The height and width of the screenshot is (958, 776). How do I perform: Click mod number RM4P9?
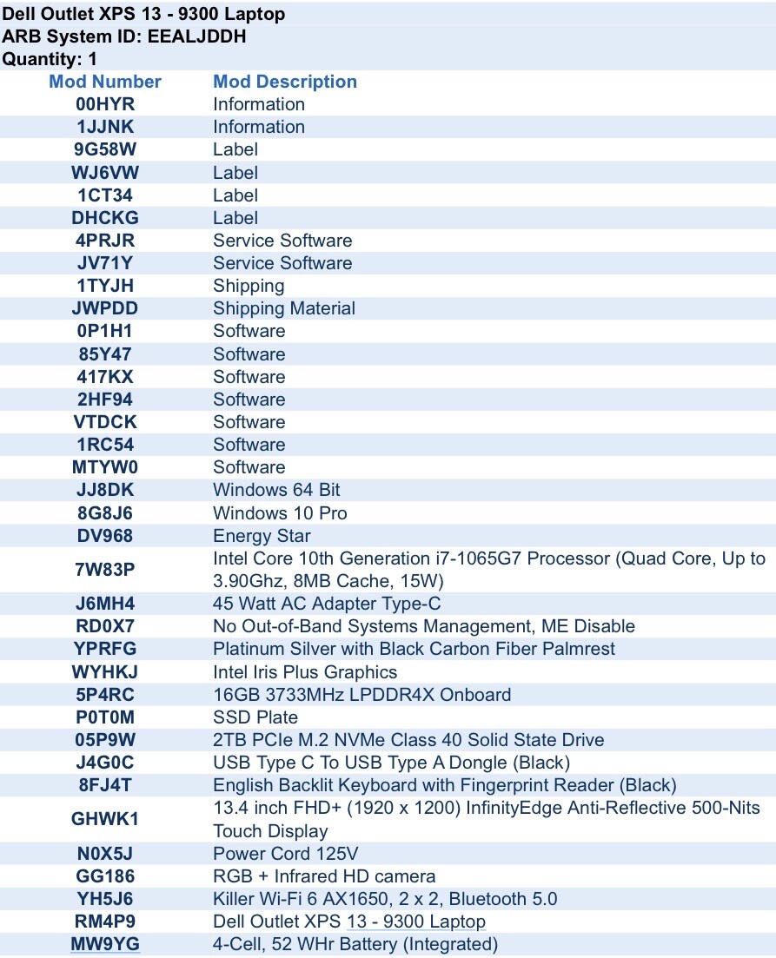click(105, 922)
